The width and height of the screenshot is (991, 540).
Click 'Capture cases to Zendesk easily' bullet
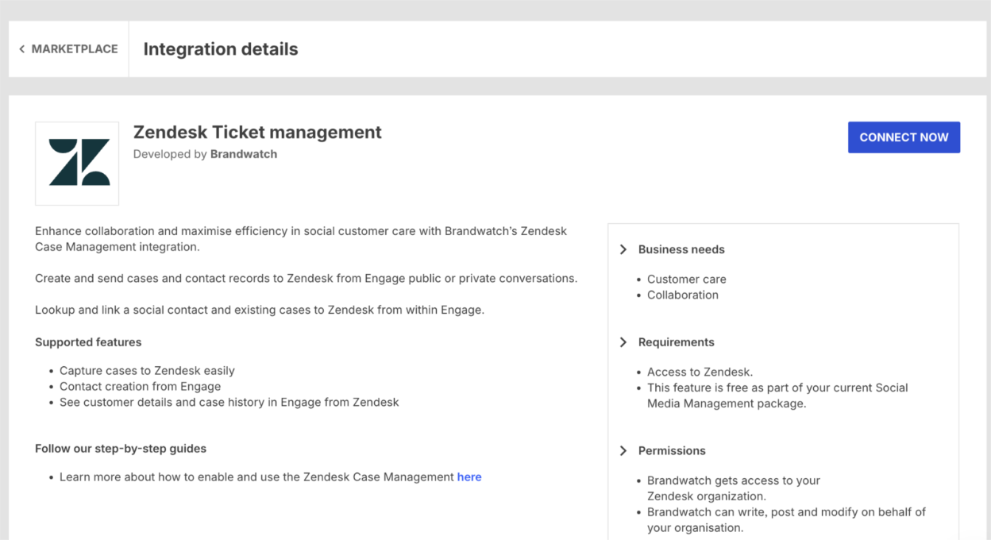tap(147, 371)
